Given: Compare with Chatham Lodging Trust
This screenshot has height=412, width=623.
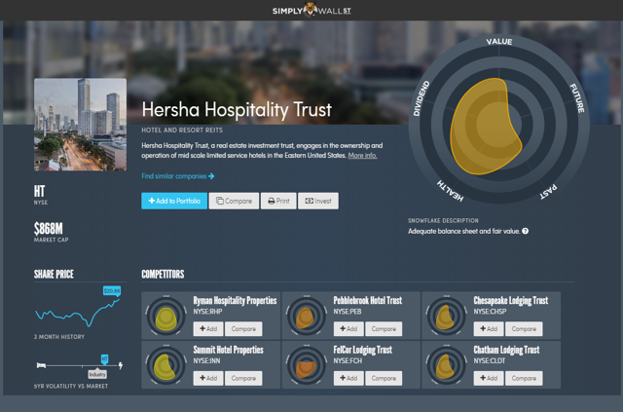Looking at the screenshot, I should coord(524,378).
